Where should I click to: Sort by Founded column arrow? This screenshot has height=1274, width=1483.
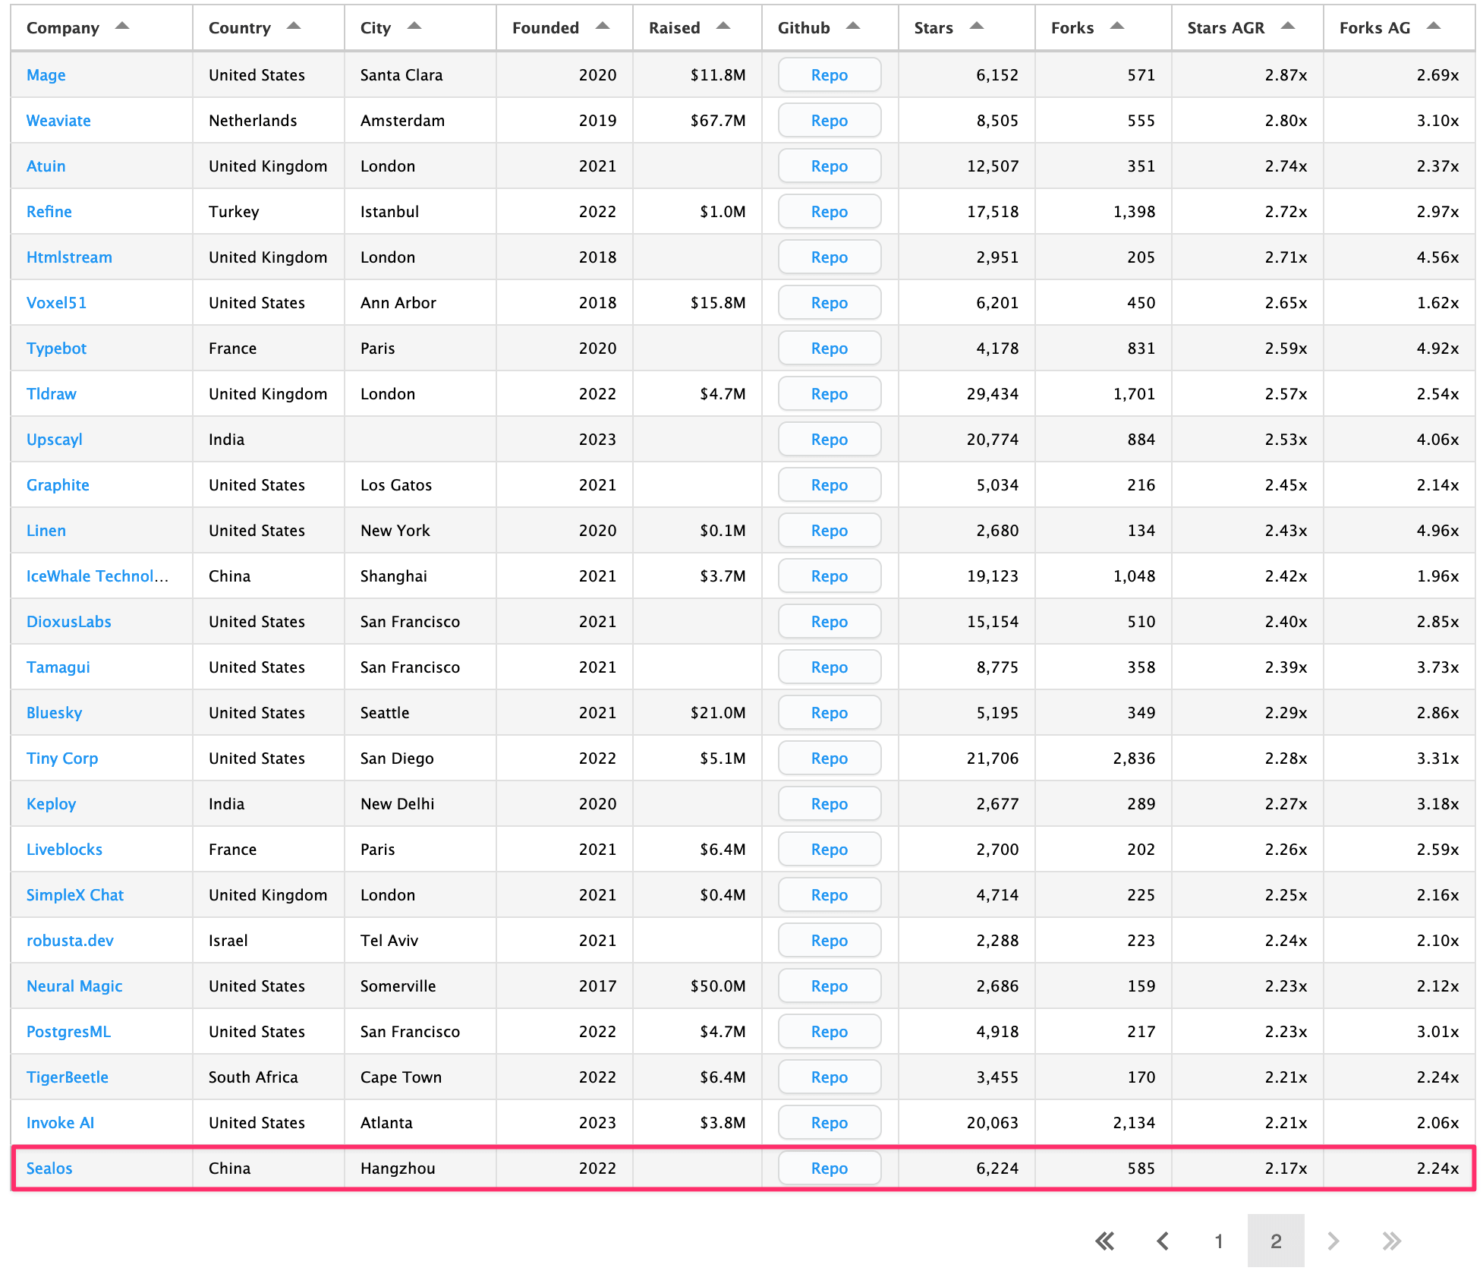(x=603, y=27)
